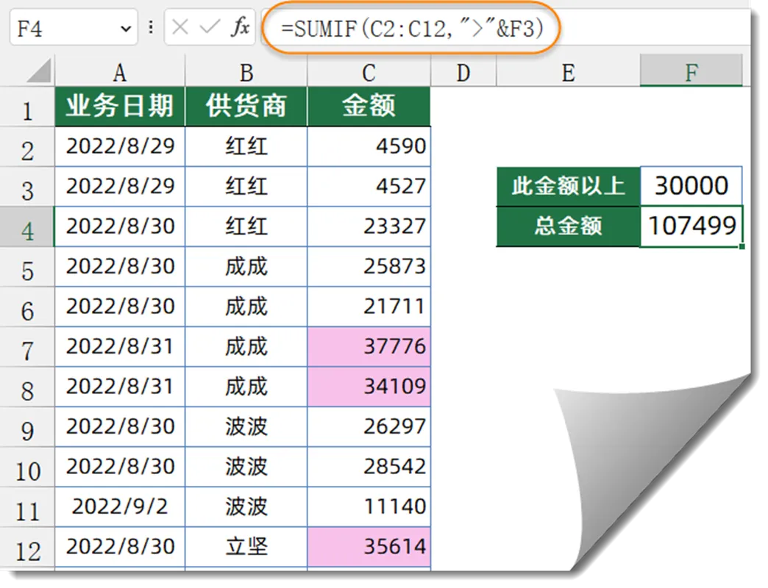Select row 10 header
This screenshot has height=588, width=768.
27,467
